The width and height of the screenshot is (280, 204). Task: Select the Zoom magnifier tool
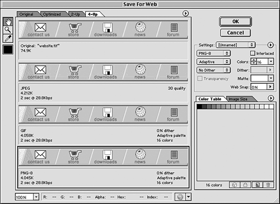click(8, 30)
